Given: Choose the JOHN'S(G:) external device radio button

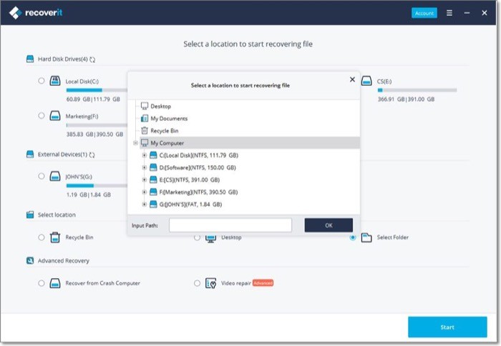Looking at the screenshot, I should click(x=42, y=176).
